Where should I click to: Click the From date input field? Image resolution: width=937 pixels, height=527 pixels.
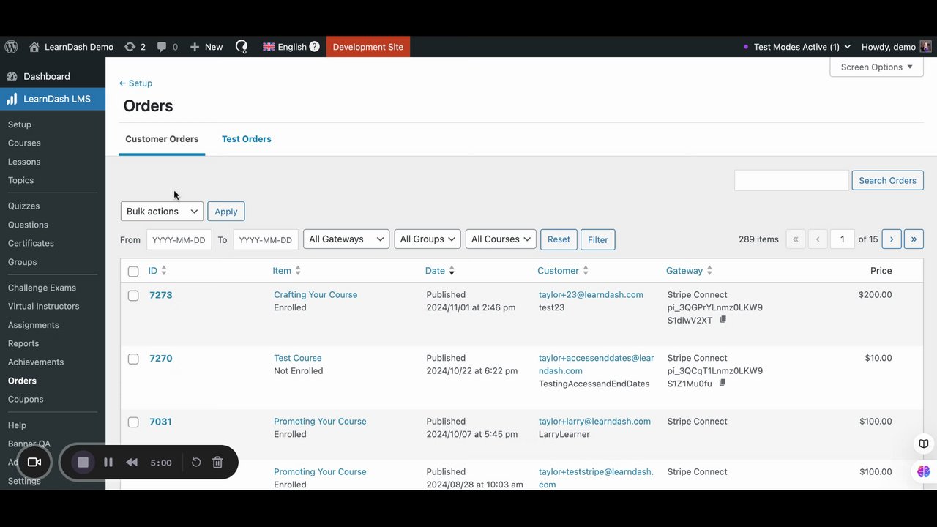[x=179, y=240]
